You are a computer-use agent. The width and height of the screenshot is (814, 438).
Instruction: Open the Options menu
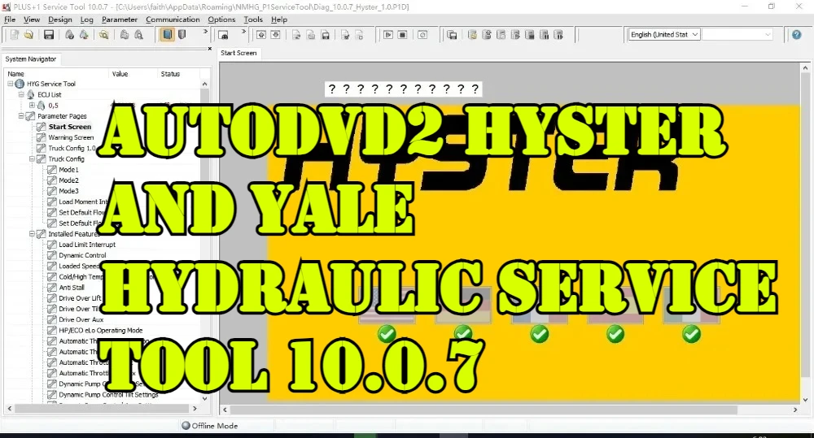pyautogui.click(x=221, y=20)
